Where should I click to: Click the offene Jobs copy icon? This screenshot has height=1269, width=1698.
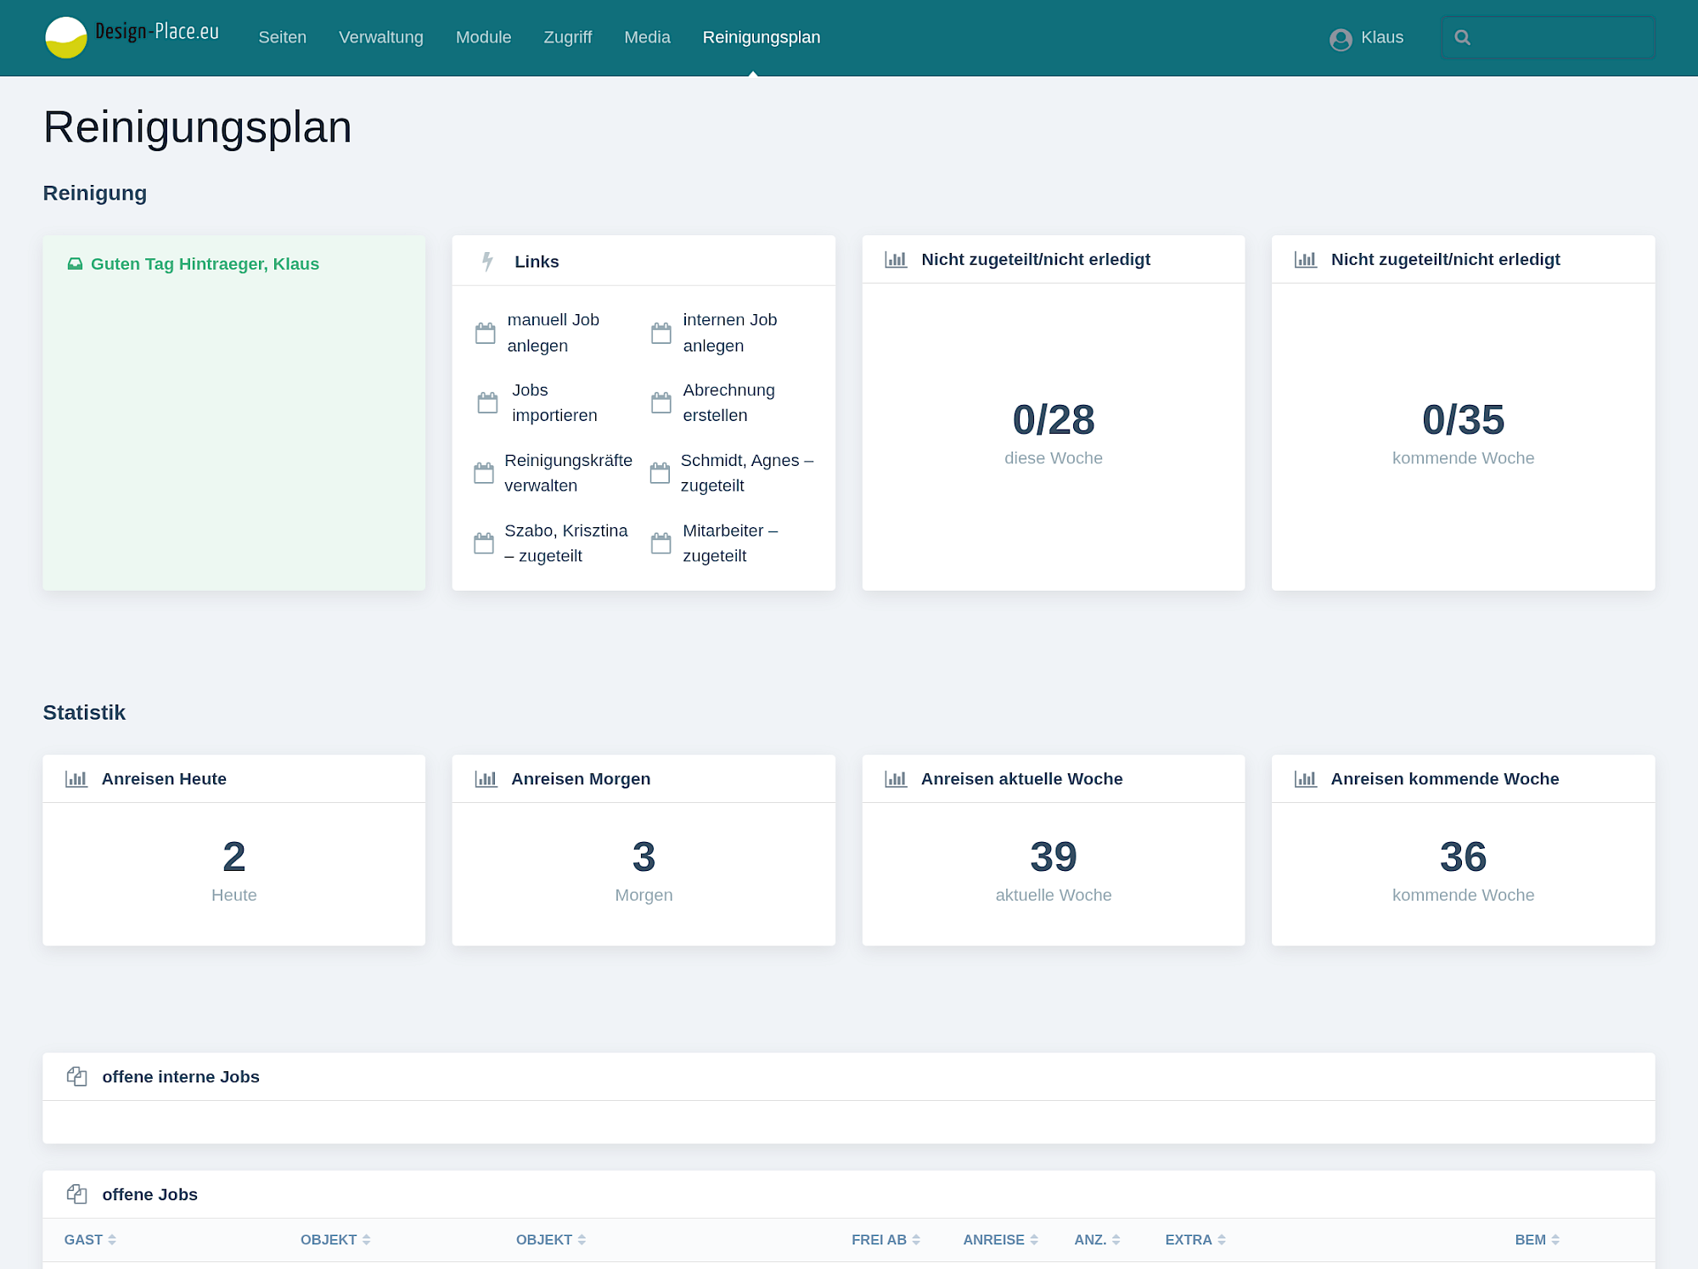pos(77,1194)
